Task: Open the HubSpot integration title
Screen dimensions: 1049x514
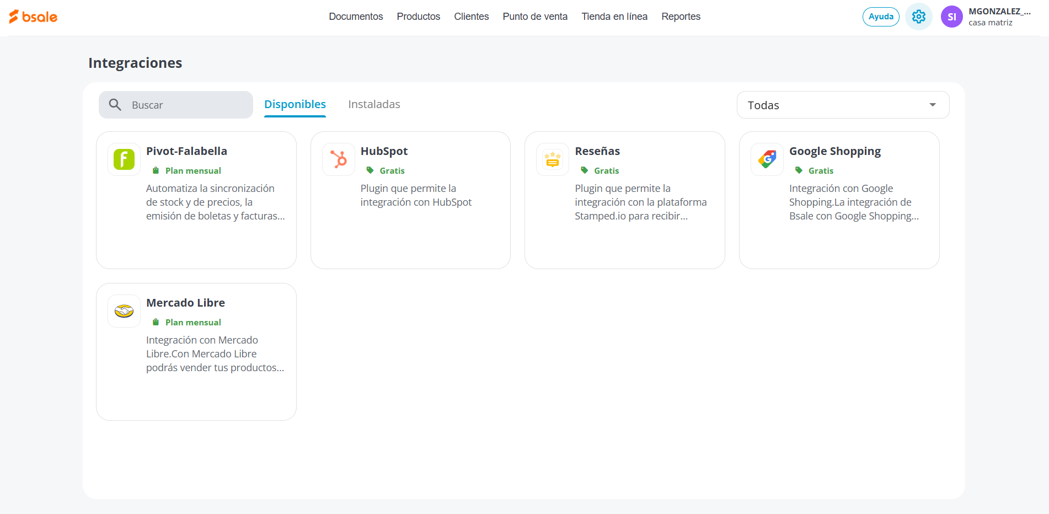Action: (x=384, y=151)
